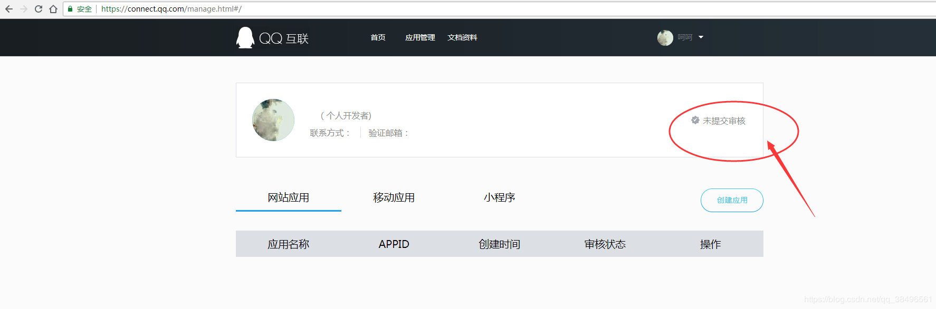Open the 应用管理 menu item
936x309 pixels.
(420, 37)
